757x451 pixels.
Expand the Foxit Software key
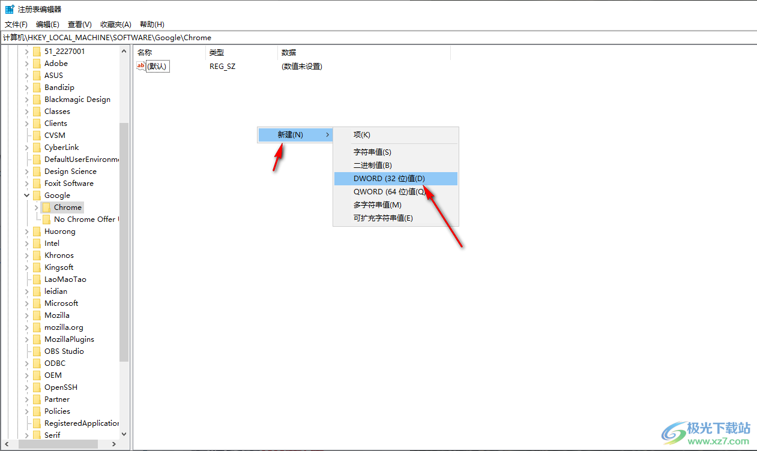tap(26, 184)
